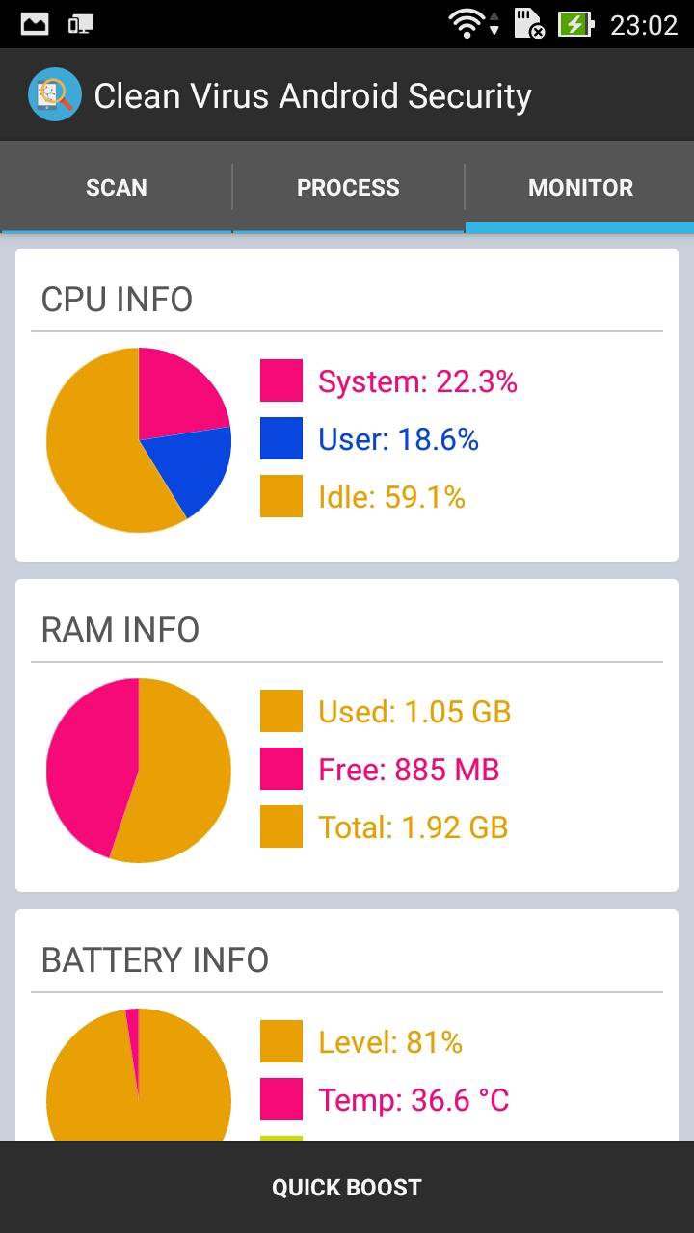Tap the battery pie chart
The image size is (694, 1233).
click(x=139, y=1074)
